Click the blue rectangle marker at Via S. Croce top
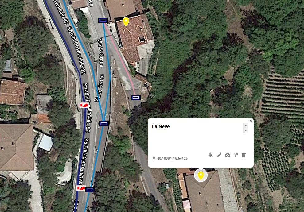Image resolution: width=304 pixels, height=212 pixels. (103, 20)
